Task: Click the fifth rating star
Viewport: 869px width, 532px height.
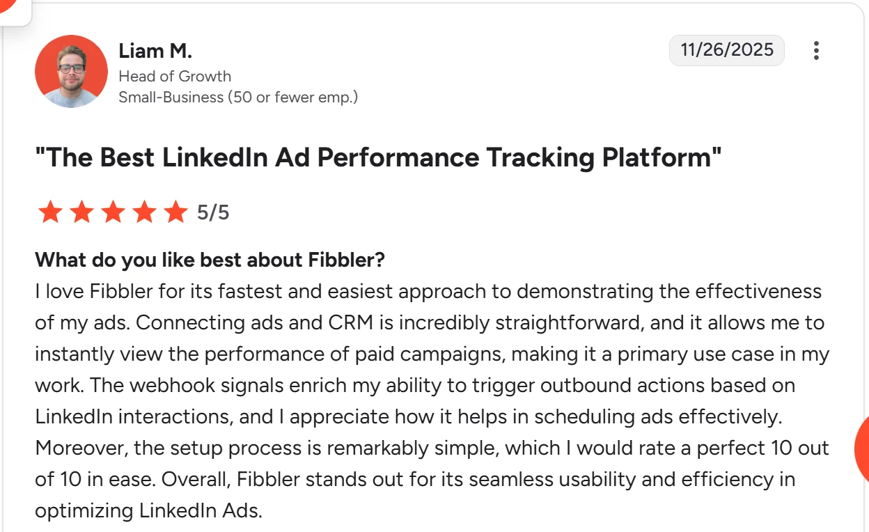Action: [175, 212]
